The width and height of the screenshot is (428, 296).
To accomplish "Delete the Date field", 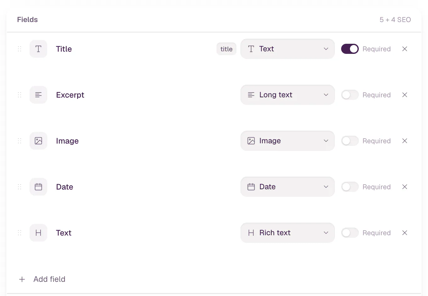I will (405, 187).
